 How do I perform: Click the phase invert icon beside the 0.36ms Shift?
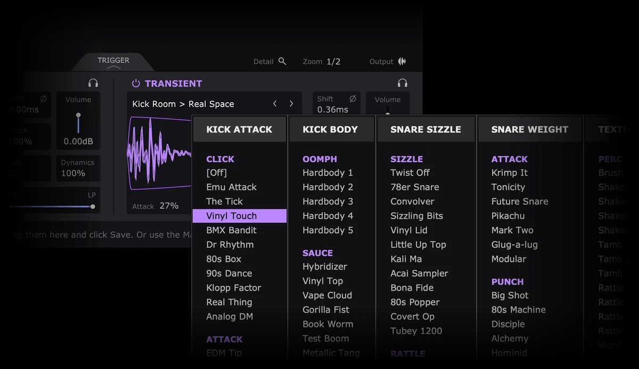(x=353, y=99)
